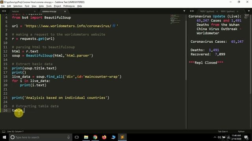Click line number 18 in gutter
Viewport: 252px width, 141px height.
(x=5, y=77)
